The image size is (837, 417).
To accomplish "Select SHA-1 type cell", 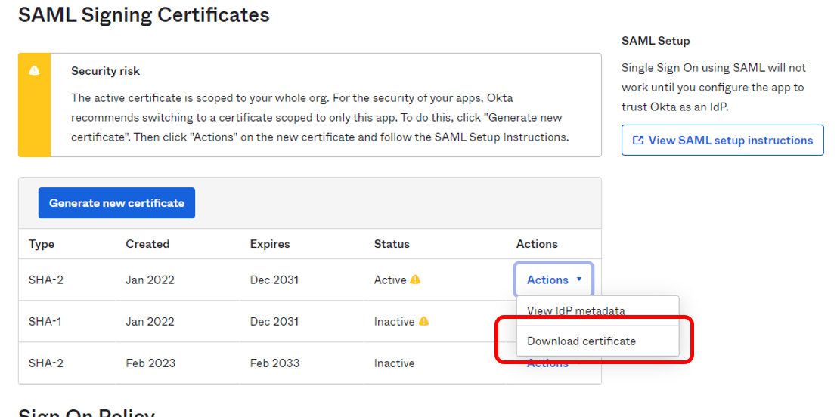I will click(46, 322).
